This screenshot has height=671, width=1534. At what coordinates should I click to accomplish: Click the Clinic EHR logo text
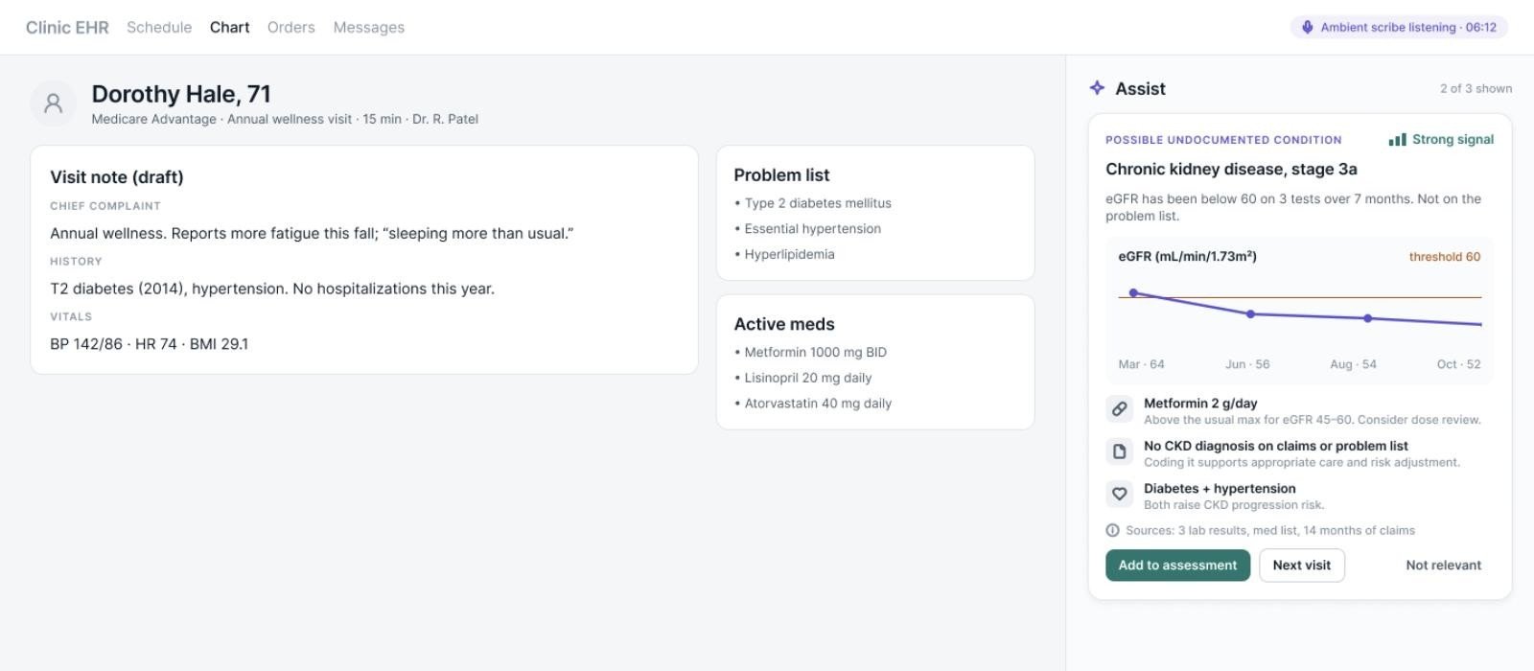click(x=67, y=27)
